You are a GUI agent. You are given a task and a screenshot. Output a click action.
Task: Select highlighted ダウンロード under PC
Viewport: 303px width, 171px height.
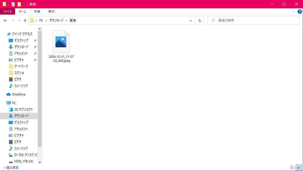click(x=19, y=116)
